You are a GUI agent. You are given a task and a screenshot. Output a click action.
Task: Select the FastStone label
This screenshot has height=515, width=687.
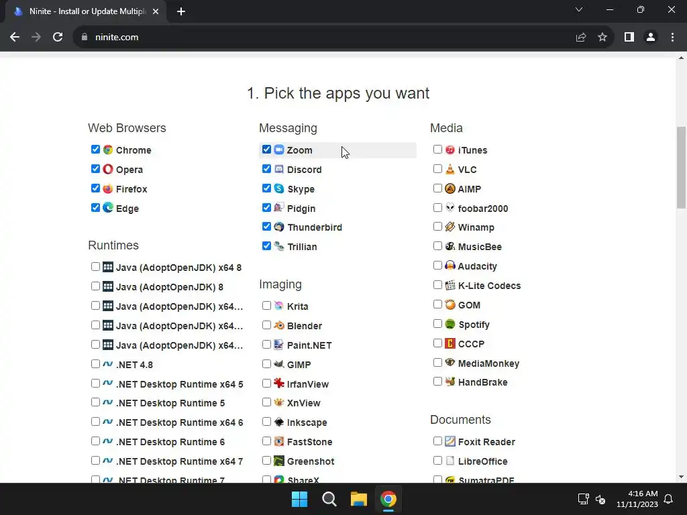310,442
